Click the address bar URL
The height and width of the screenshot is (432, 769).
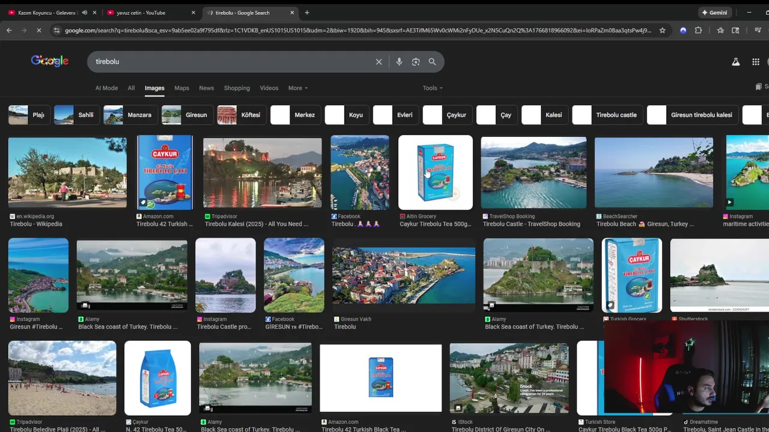pyautogui.click(x=357, y=30)
